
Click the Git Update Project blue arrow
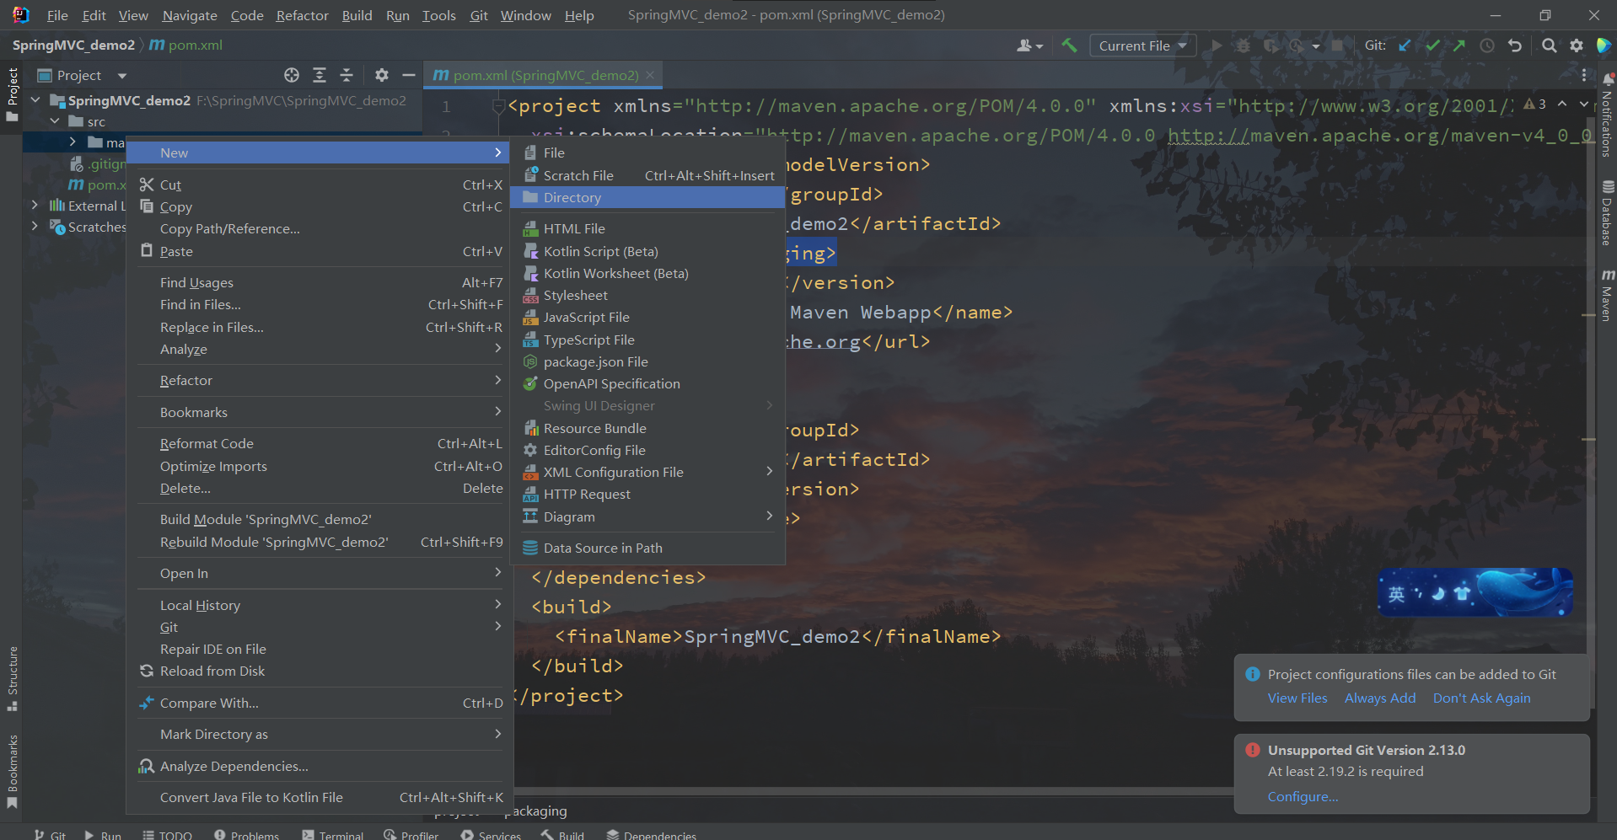[x=1405, y=45]
